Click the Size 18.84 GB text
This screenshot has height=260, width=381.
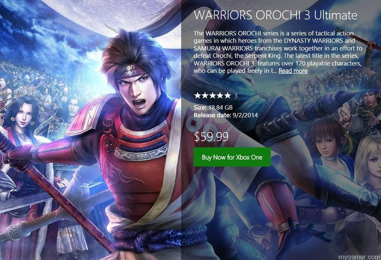tap(213, 107)
